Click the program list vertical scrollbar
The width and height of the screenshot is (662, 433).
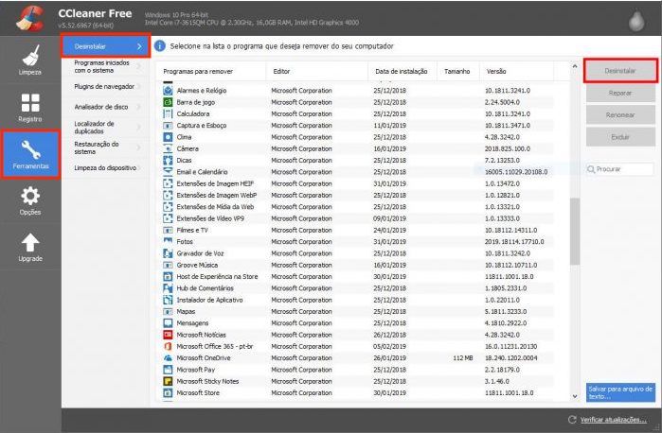coord(575,232)
